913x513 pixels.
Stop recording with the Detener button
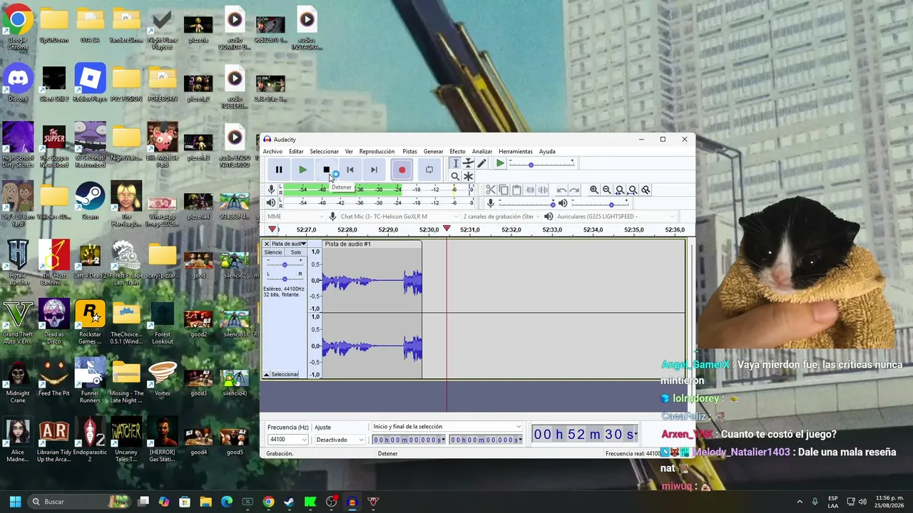pos(327,170)
